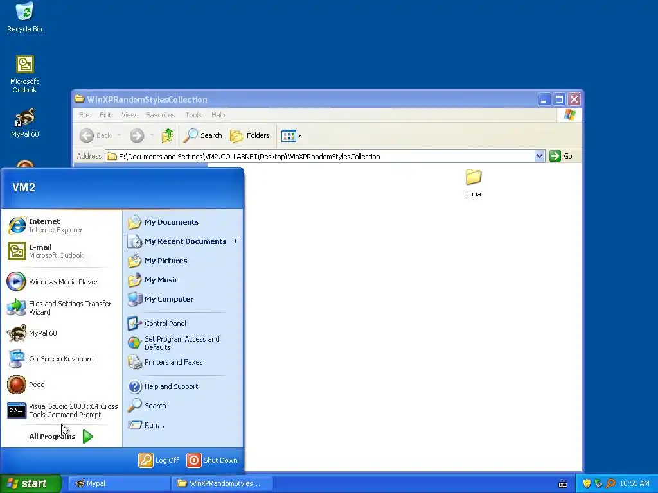Go up one folder level
This screenshot has width=658, height=493.
[168, 135]
